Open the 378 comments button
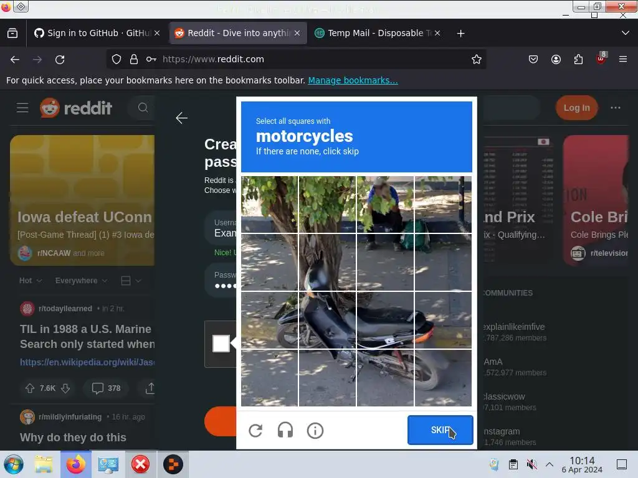The image size is (638, 478). (106, 388)
